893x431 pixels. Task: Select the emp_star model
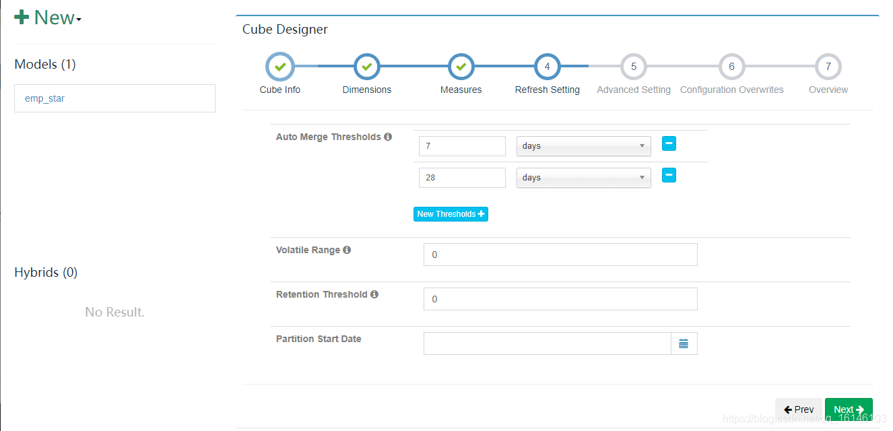pyautogui.click(x=114, y=98)
